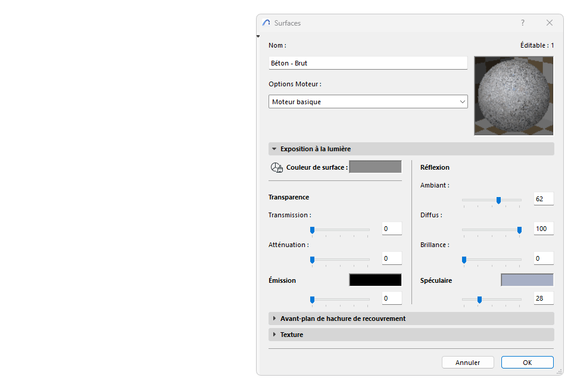Screen dimensions: 571x384
Task: Open help via the question mark icon
Action: pyautogui.click(x=522, y=23)
